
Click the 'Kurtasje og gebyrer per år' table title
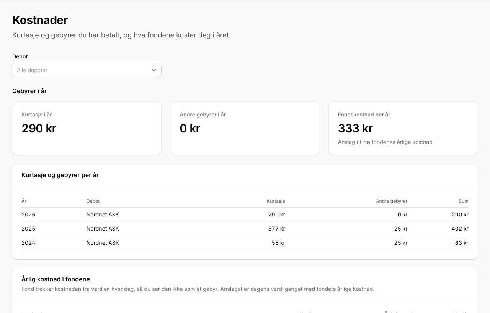(x=60, y=175)
